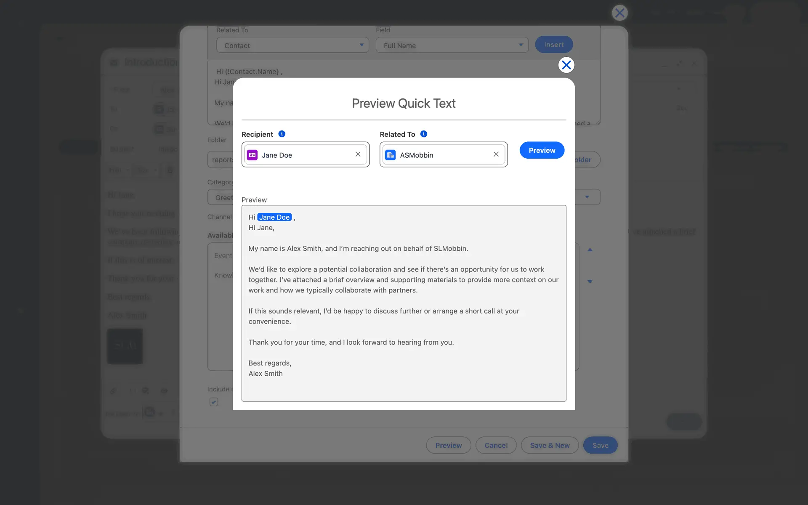This screenshot has width=808, height=505.
Task: Click the Related To info icon
Action: [x=424, y=134]
